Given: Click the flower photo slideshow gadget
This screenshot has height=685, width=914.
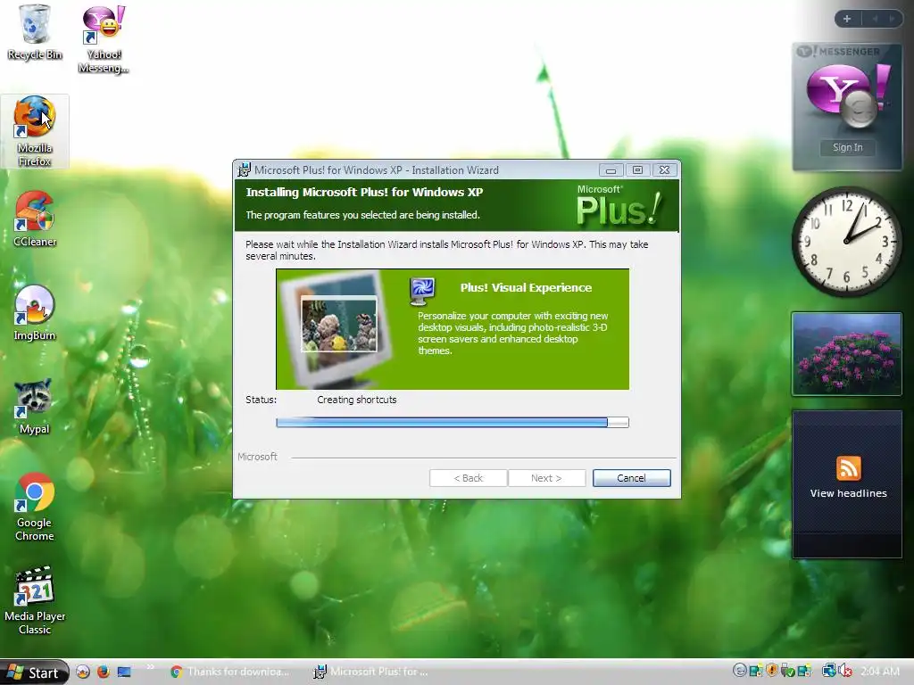Looking at the screenshot, I should 847,354.
